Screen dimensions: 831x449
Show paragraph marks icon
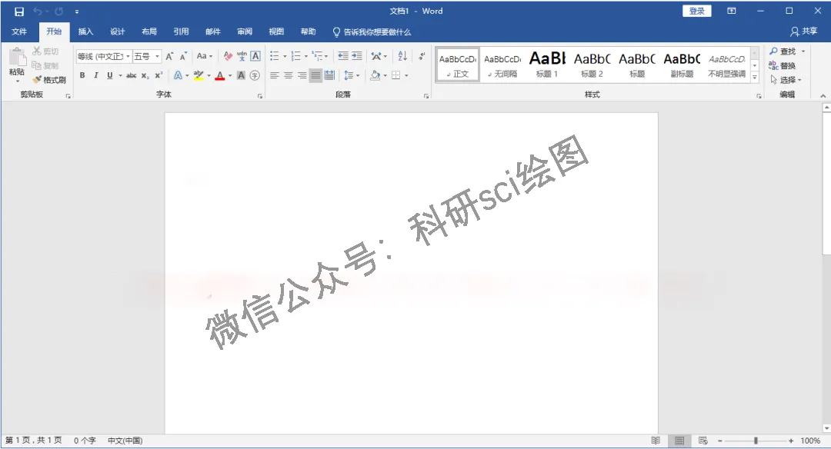tap(422, 56)
